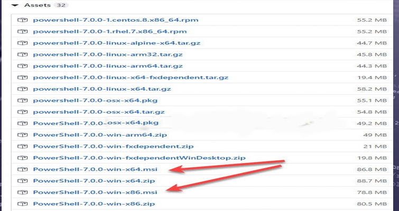Screen dimensions: 399x211
Task: Click package icon on the 55.1 MB row
Action: (x=22, y=100)
